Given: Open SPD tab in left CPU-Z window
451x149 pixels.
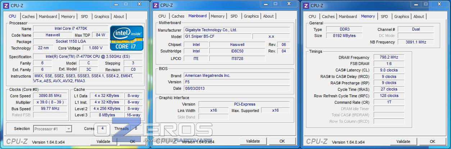Looking at the screenshot, I should click(84, 17).
